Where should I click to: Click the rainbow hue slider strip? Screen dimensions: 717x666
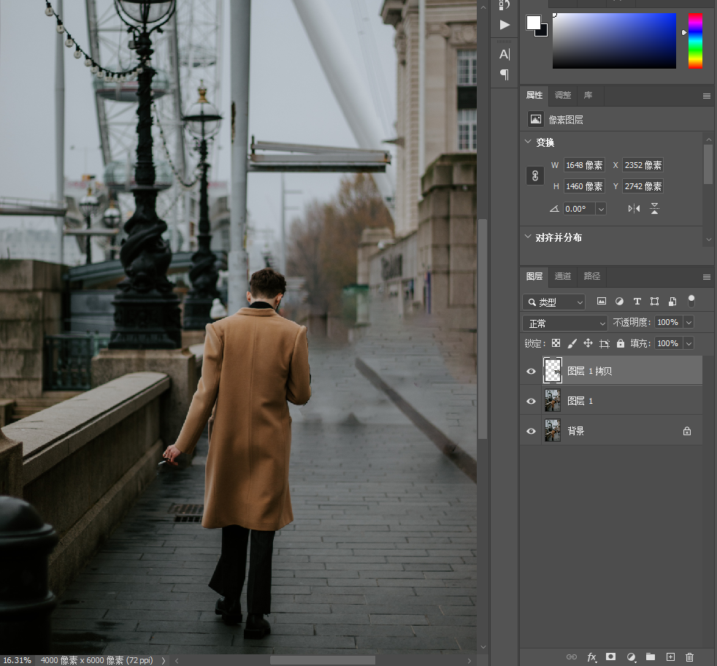coord(695,40)
